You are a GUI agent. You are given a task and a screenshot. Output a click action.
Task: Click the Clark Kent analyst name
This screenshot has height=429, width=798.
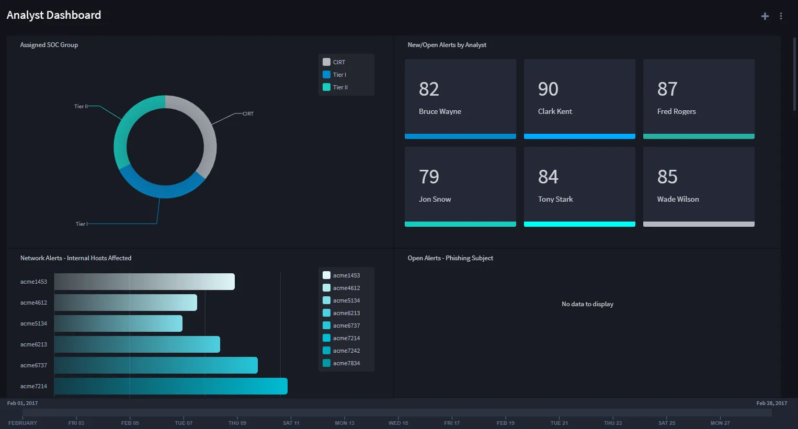[x=555, y=111]
